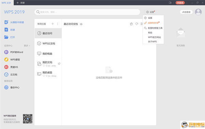Click the titlebar icon left of 未登录
205x129 pixels.
pos(170,3)
